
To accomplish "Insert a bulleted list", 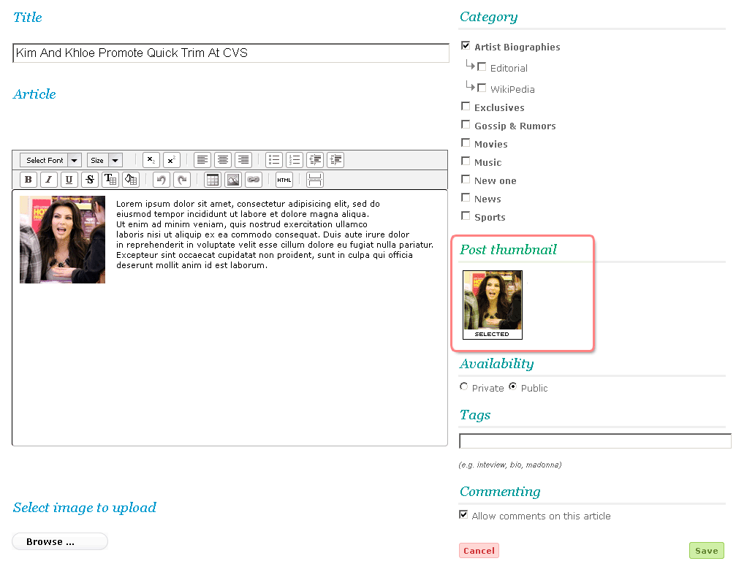I will (274, 160).
